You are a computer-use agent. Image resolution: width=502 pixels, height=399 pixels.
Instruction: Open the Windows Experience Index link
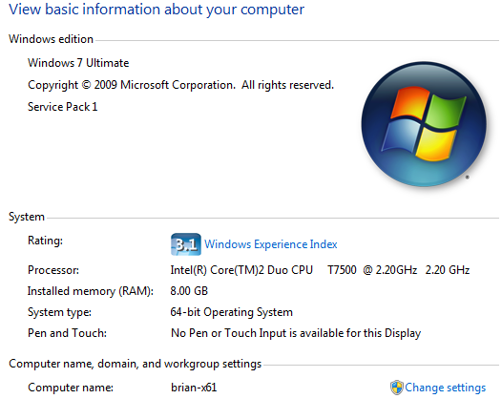click(x=270, y=244)
